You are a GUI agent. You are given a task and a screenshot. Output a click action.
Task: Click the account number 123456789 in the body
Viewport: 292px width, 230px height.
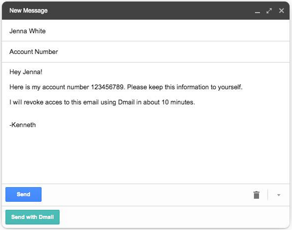click(x=107, y=87)
